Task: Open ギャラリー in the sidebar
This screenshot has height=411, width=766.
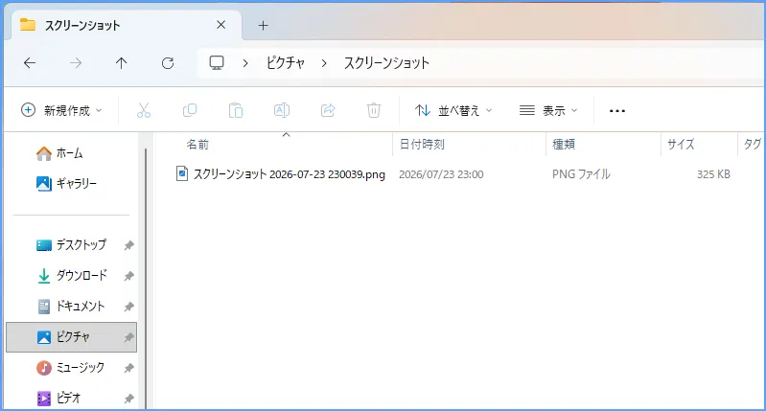Action: point(66,184)
